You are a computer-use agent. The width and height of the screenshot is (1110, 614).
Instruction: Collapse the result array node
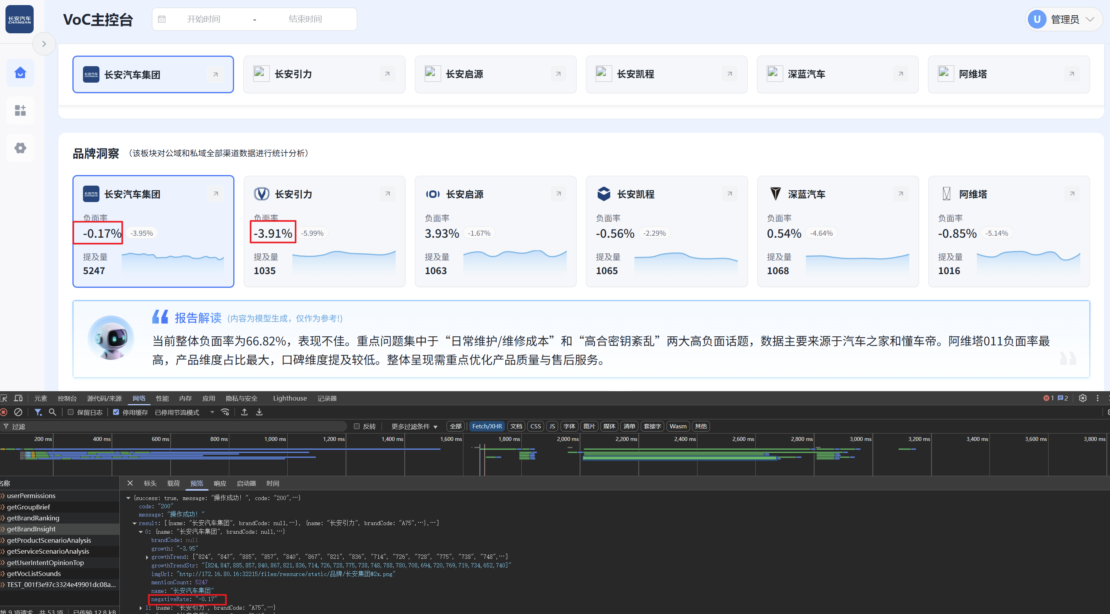pyautogui.click(x=134, y=523)
